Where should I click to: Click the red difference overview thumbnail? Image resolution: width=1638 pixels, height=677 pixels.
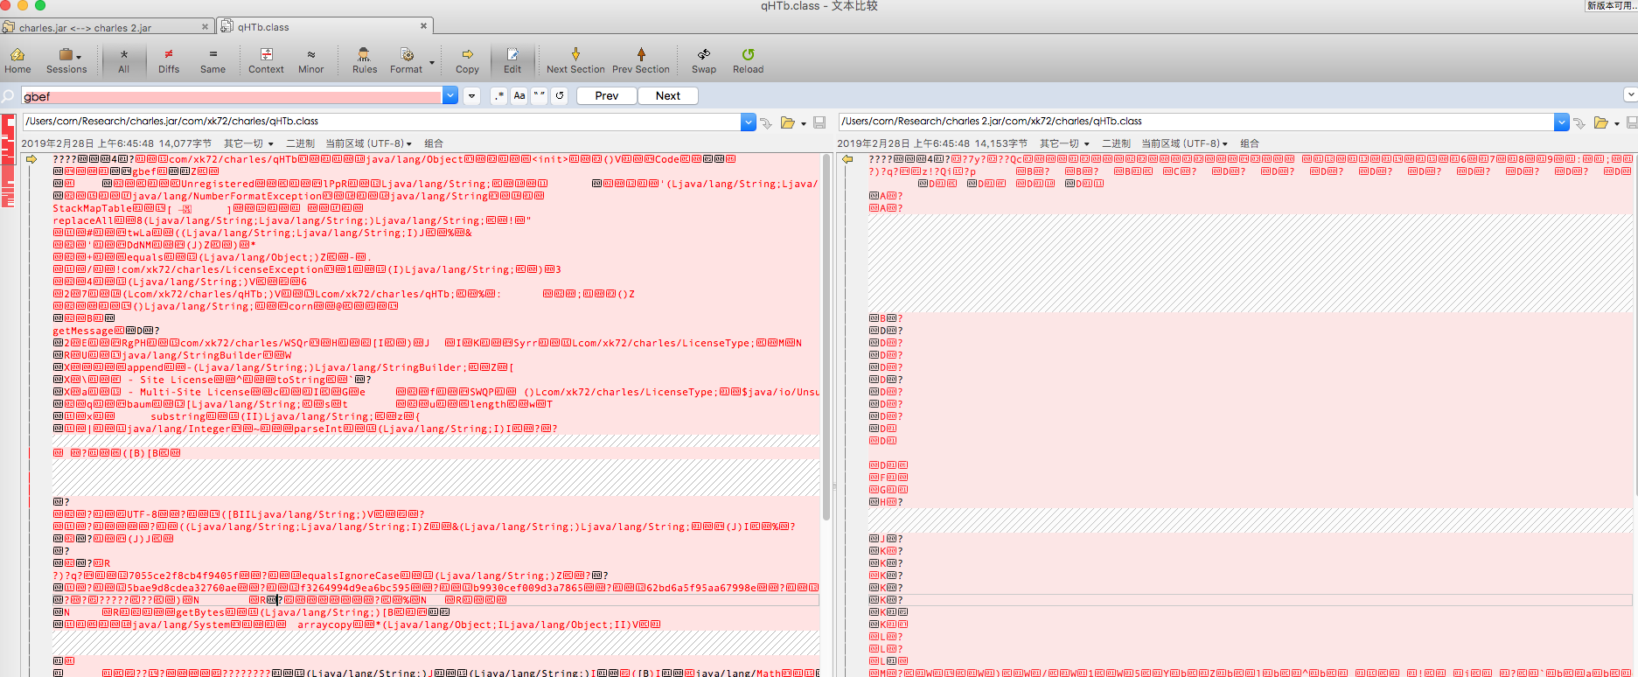pos(8,161)
